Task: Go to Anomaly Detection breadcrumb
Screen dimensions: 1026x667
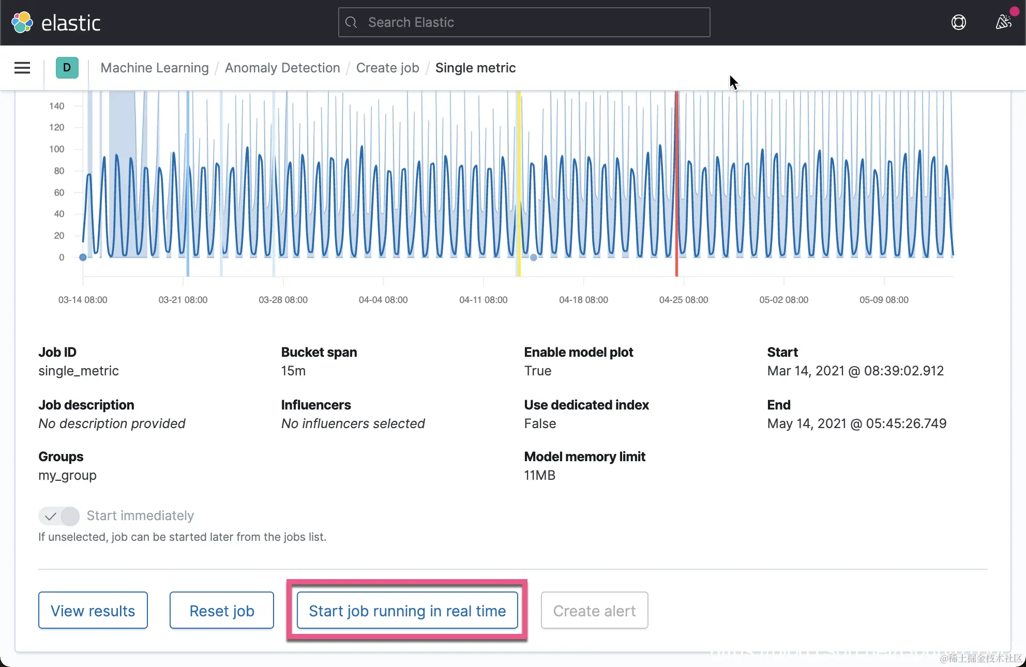Action: [282, 68]
